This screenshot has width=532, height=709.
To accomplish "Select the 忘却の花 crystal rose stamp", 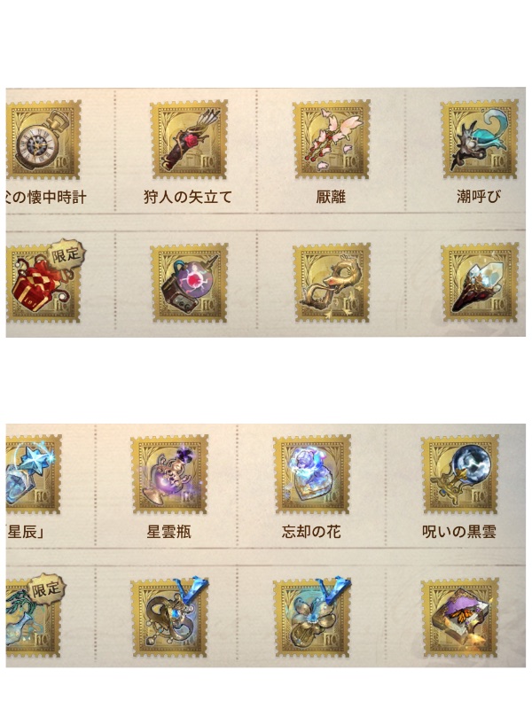I will pos(312,474).
